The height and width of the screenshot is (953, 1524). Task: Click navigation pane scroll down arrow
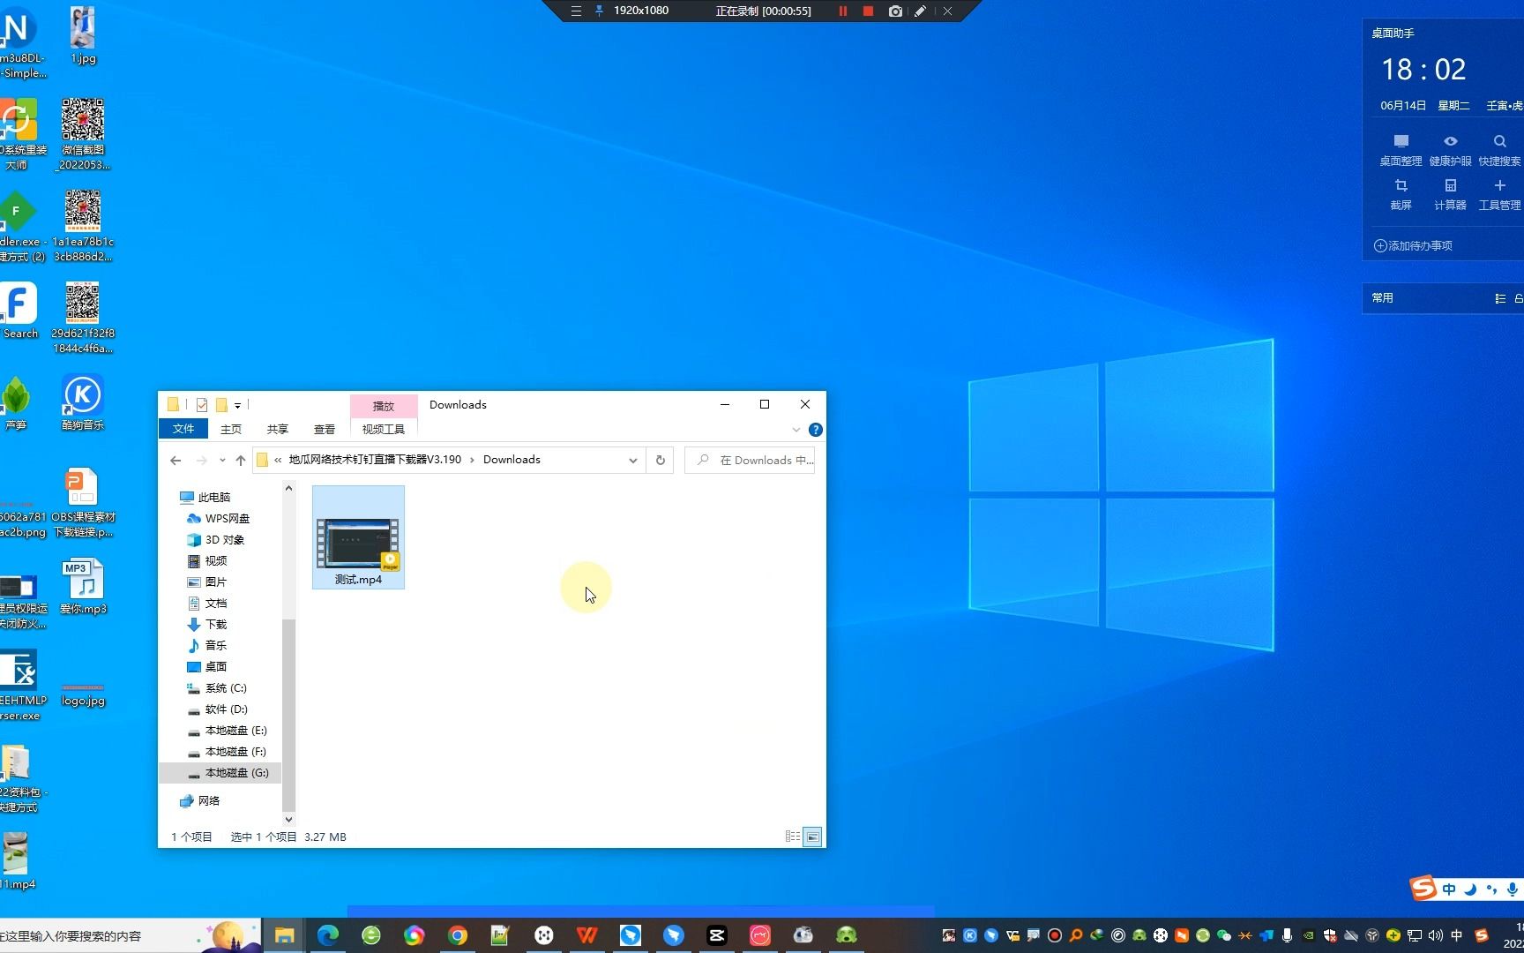click(x=288, y=819)
